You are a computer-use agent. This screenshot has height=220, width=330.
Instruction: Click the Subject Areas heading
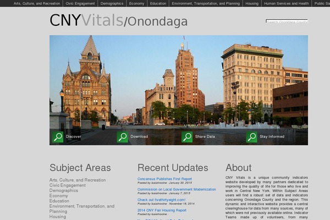tap(80, 168)
